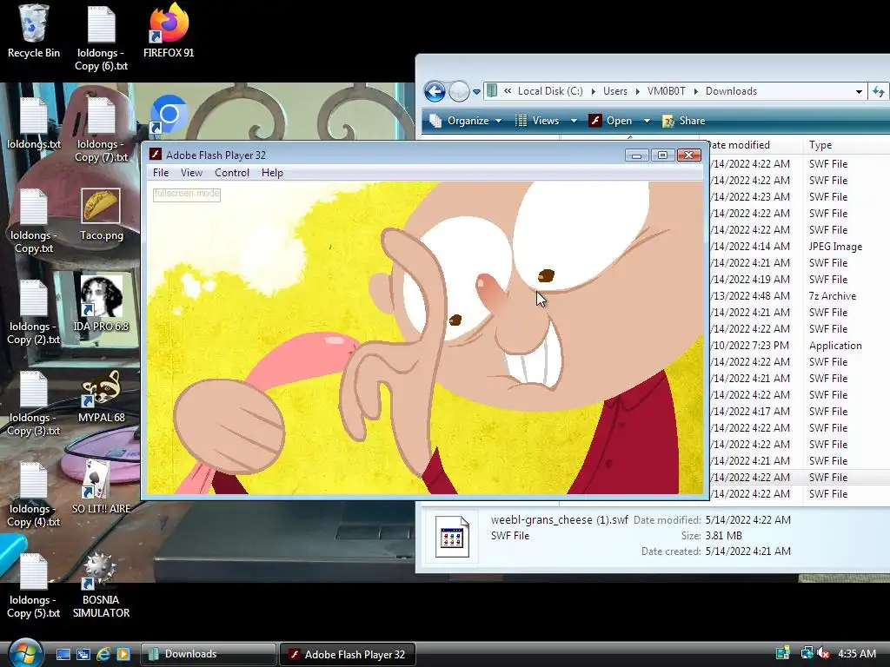Select the SWF File row modified 4:23 AM
Viewport: 890px width, 667px height.
click(x=800, y=197)
